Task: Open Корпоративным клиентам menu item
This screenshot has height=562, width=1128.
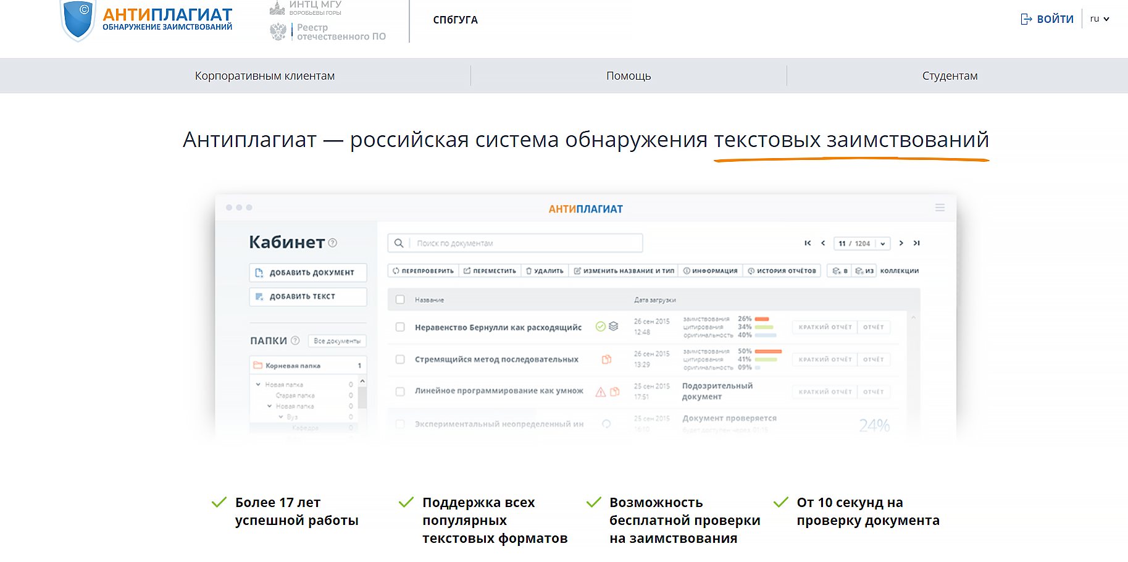Action: coord(265,76)
